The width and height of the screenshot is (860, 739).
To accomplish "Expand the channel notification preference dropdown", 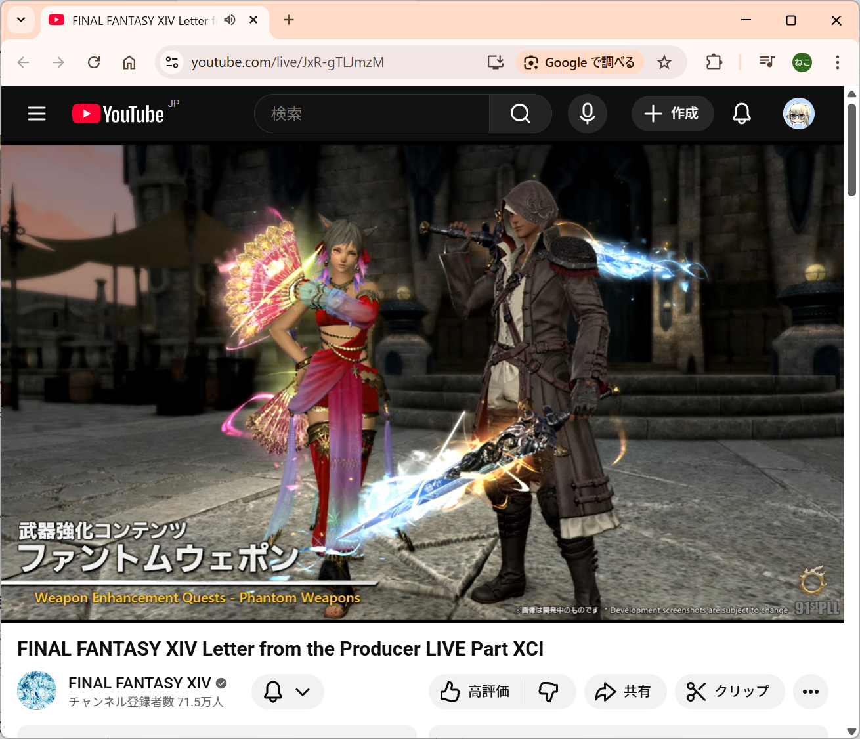I will coord(288,692).
